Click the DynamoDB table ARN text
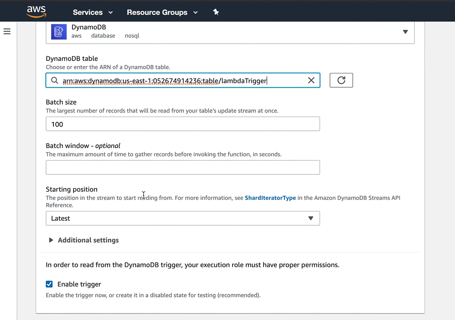The height and width of the screenshot is (320, 455). (165, 81)
